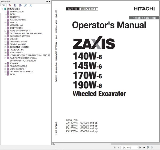The image size is (160, 150).
Task: Open the VISIBILITY MAP bookmark
Action: click(x=17, y=25)
